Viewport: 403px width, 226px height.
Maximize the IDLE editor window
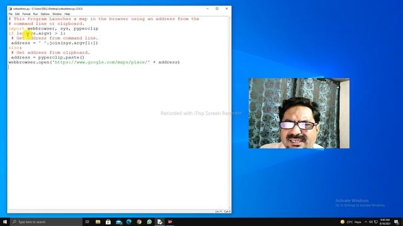217,8
